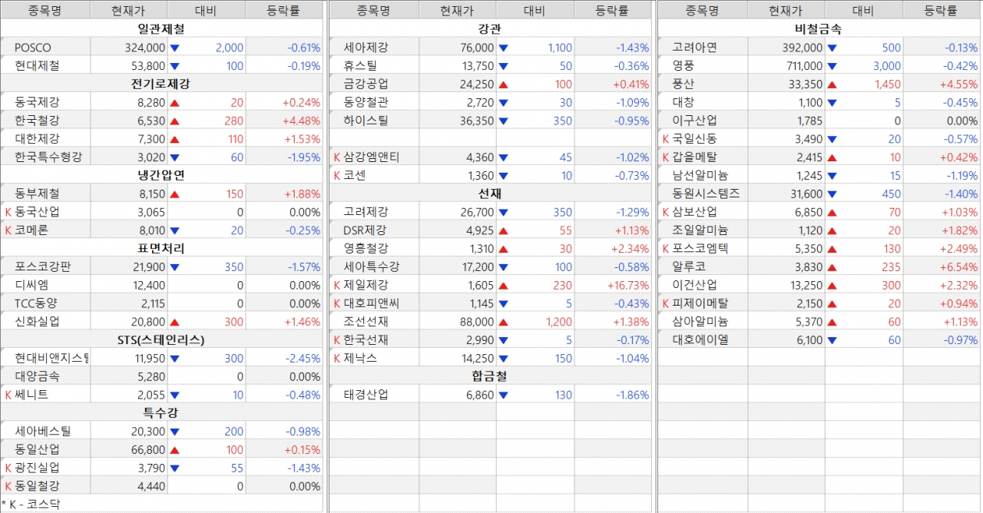Image resolution: width=983 pixels, height=513 pixels.
Task: Select the 고려아연 stock name
Action: pyautogui.click(x=694, y=48)
